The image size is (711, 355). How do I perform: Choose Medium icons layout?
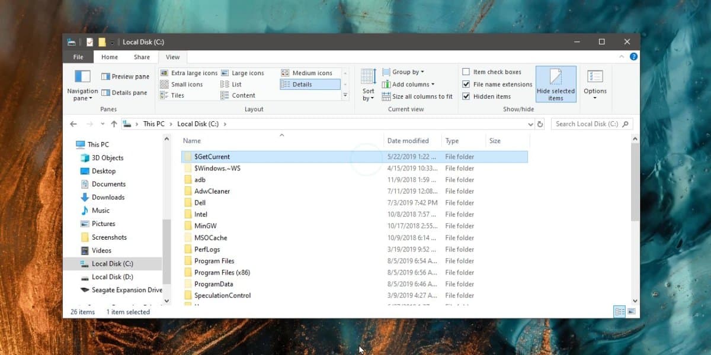coord(307,73)
